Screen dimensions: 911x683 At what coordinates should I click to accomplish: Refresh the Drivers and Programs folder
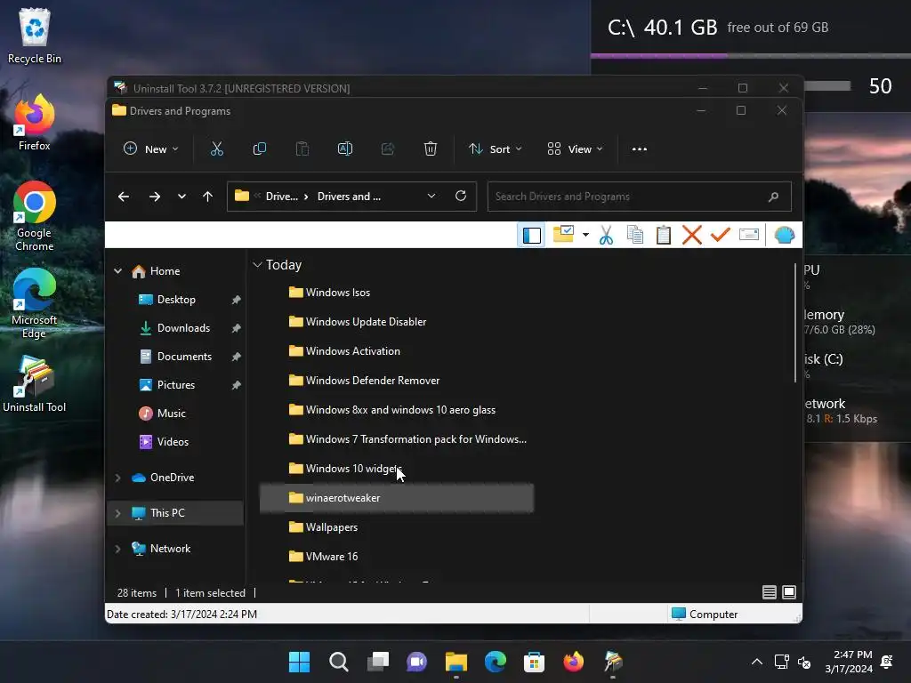[461, 196]
